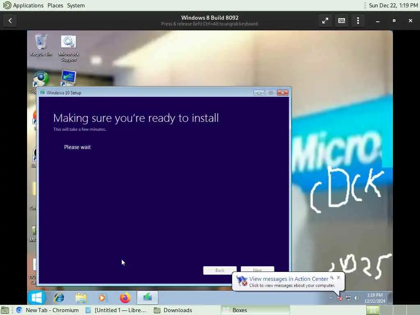The image size is (420, 315).
Task: Open the Places menu
Action: 55,5
